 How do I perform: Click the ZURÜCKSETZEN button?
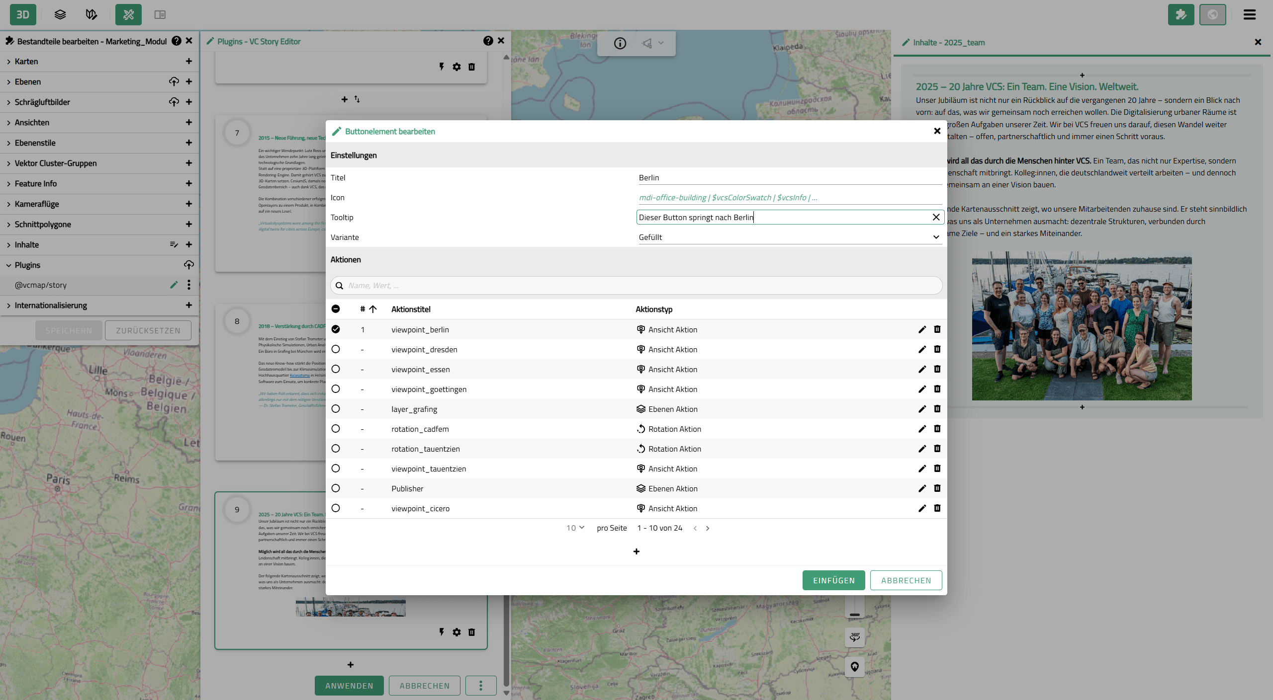pyautogui.click(x=148, y=330)
